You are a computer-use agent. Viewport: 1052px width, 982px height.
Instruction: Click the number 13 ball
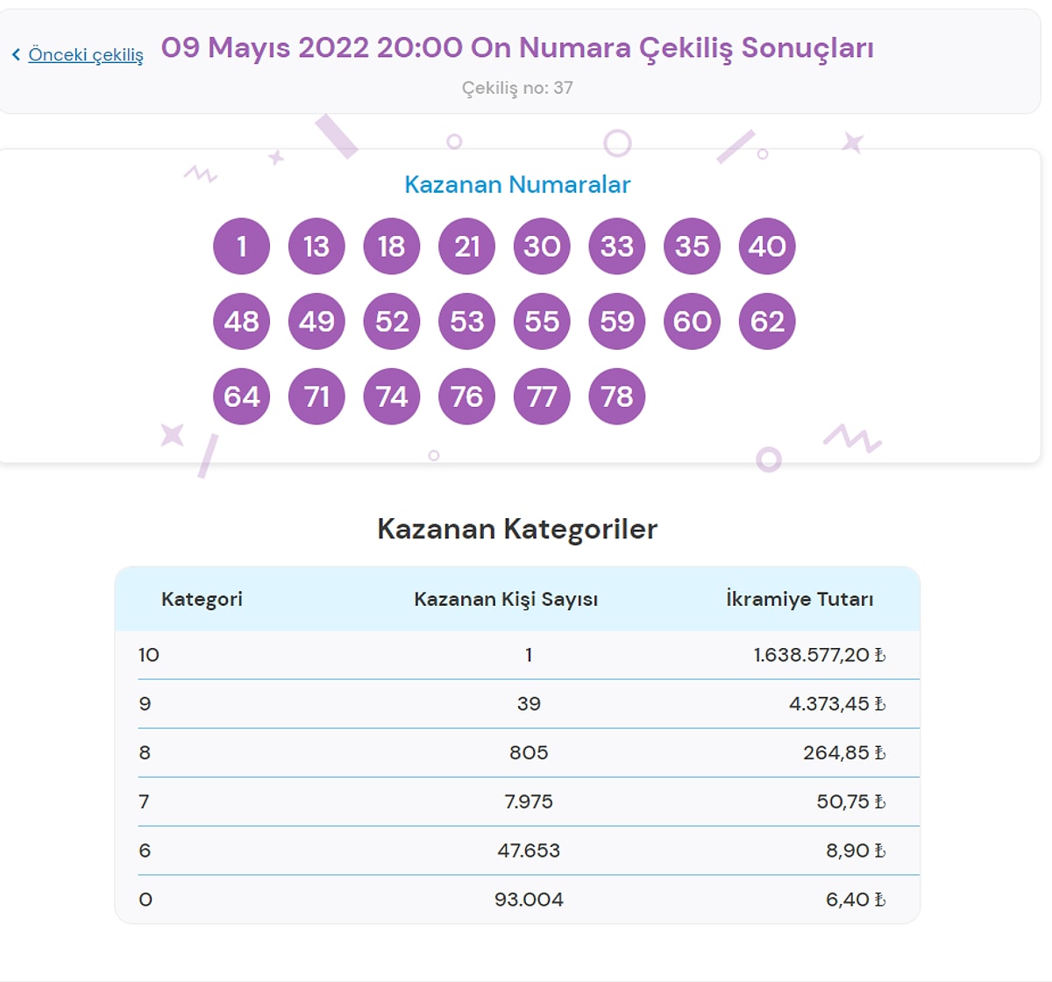(316, 246)
